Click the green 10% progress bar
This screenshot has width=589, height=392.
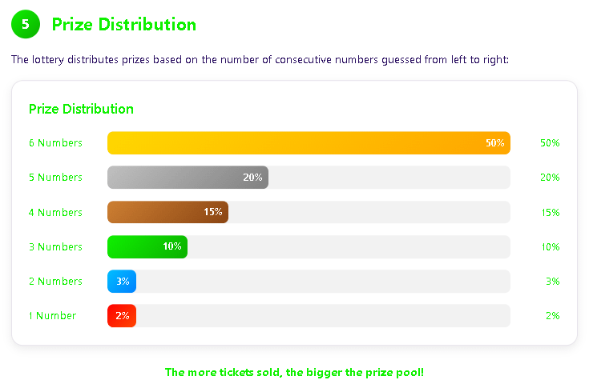click(147, 246)
